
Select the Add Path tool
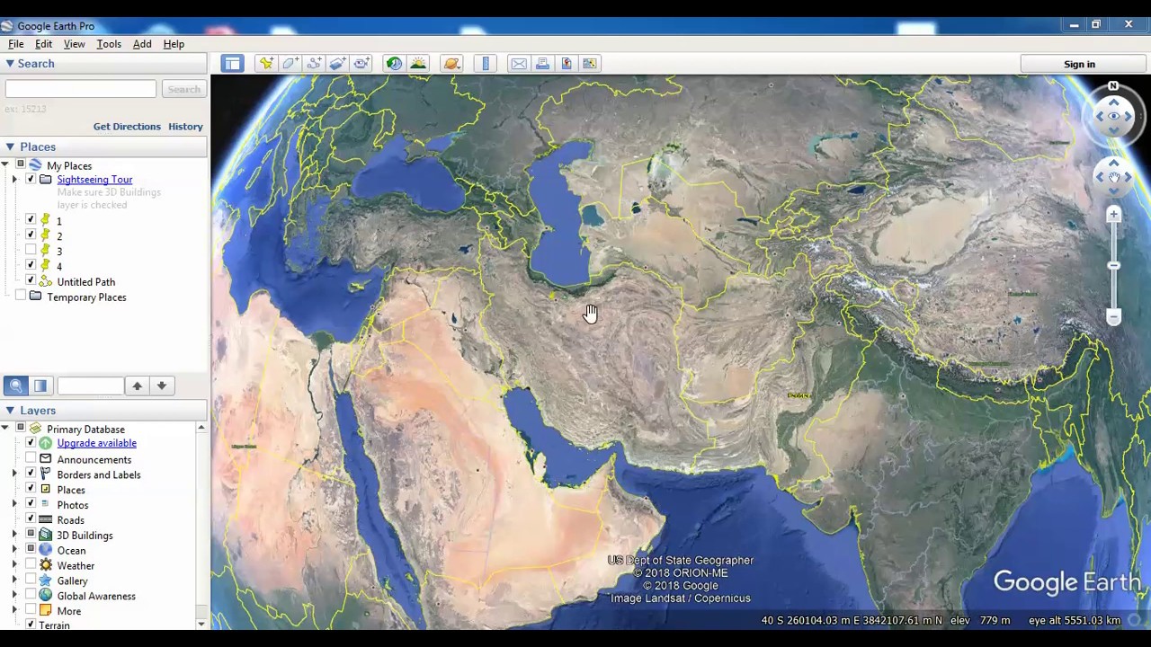point(314,64)
